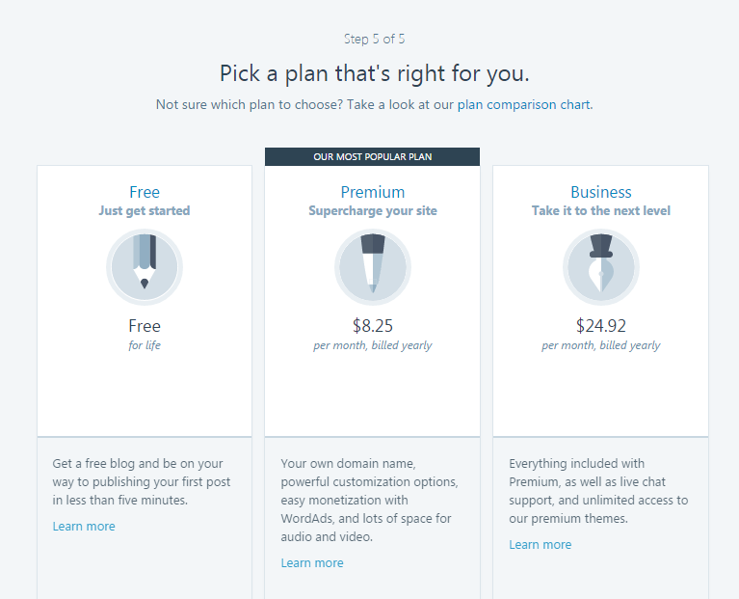
Task: Click 'Take it to the next level' subtitle
Action: click(601, 210)
